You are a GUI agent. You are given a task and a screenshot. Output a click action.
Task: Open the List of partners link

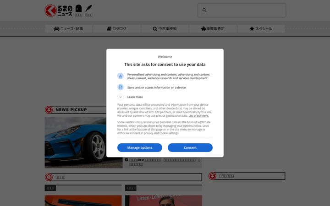click(198, 116)
